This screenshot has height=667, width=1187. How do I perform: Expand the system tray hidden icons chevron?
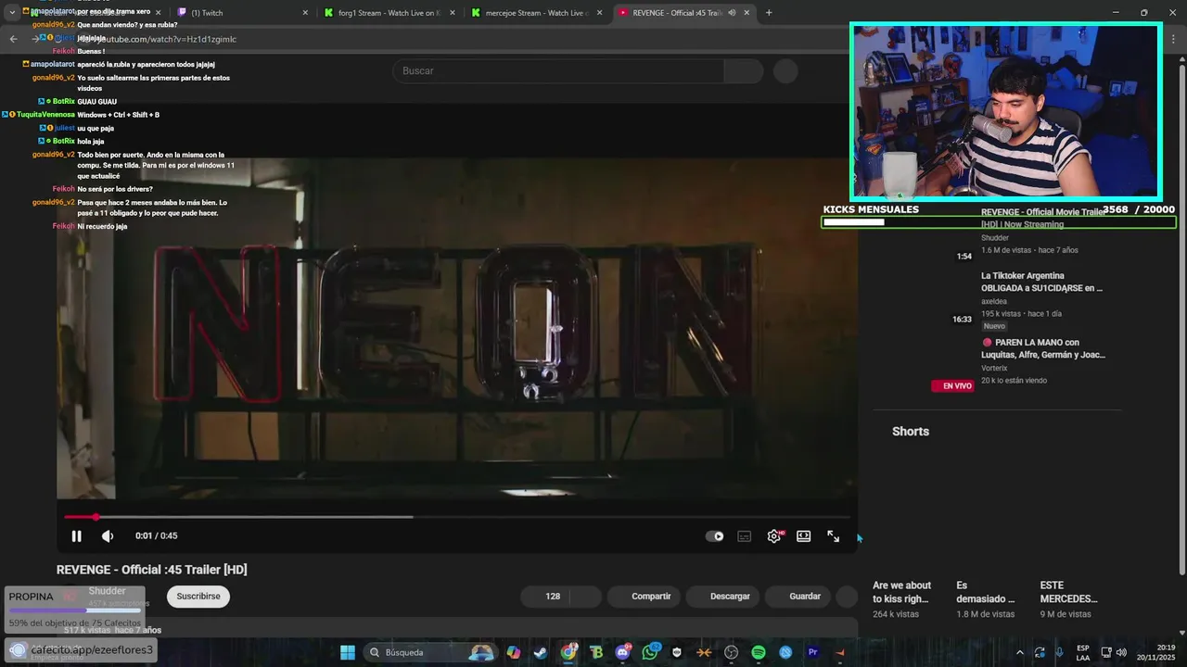pos(1020,652)
